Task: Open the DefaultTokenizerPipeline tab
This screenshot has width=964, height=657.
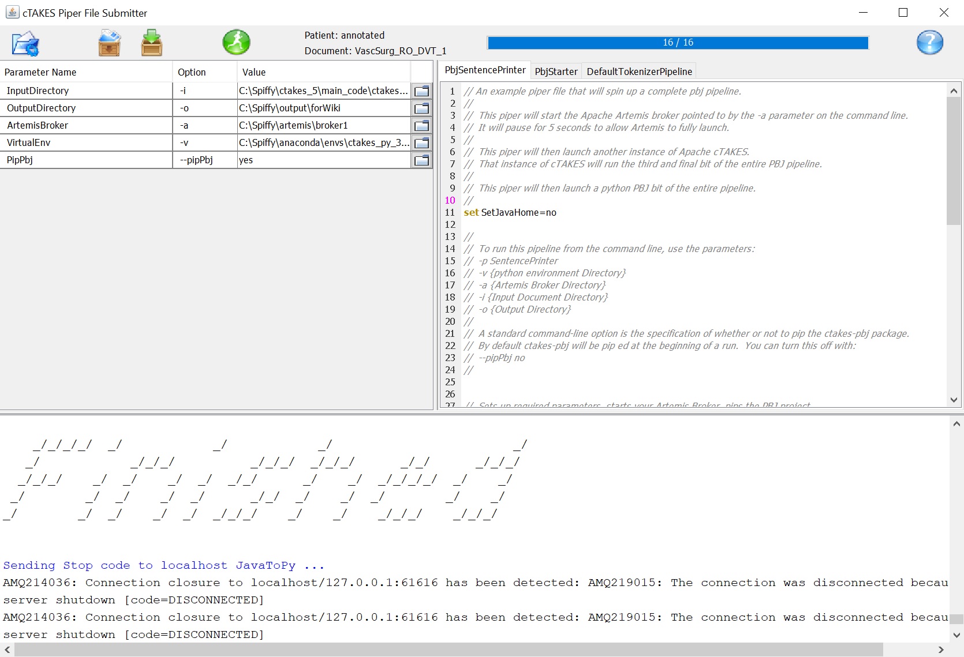Action: [639, 72]
